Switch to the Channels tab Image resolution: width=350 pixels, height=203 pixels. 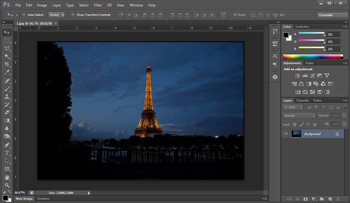click(303, 101)
